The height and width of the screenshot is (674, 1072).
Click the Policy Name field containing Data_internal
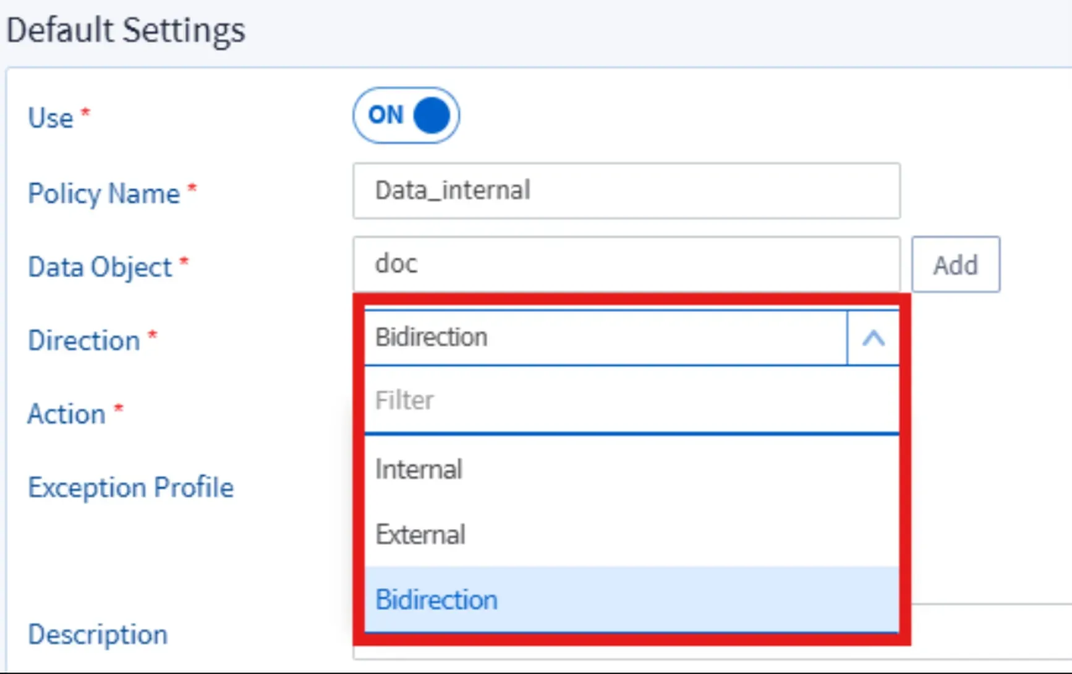click(626, 190)
